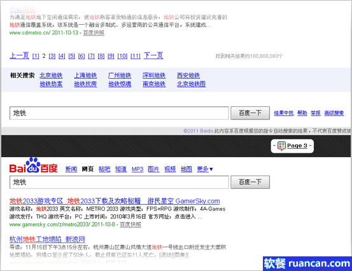This screenshot has width=352, height=271.
Task: Open the 帮助 help link
Action: pyautogui.click(x=302, y=113)
